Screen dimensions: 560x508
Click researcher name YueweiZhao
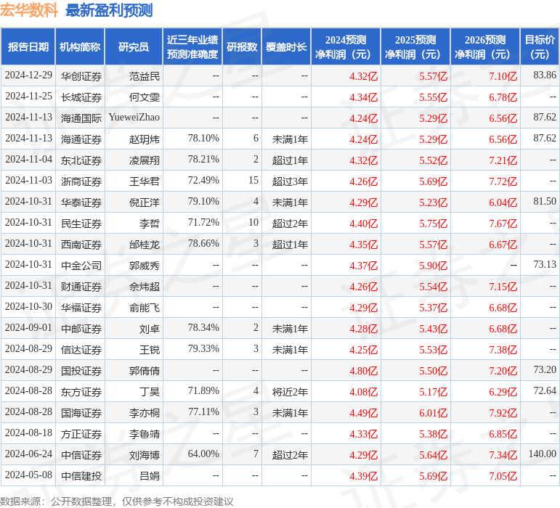pos(134,118)
